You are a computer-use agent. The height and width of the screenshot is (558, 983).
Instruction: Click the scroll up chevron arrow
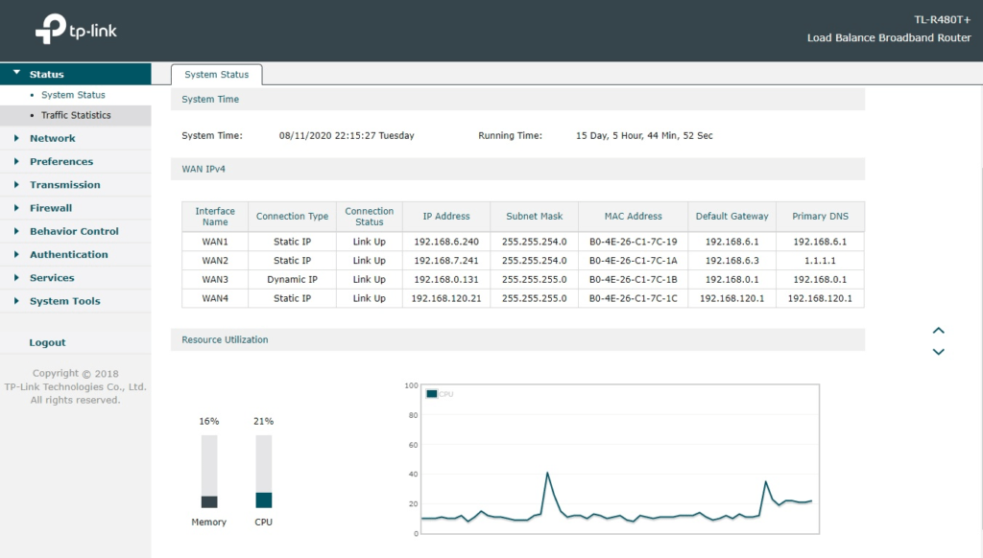[939, 331]
